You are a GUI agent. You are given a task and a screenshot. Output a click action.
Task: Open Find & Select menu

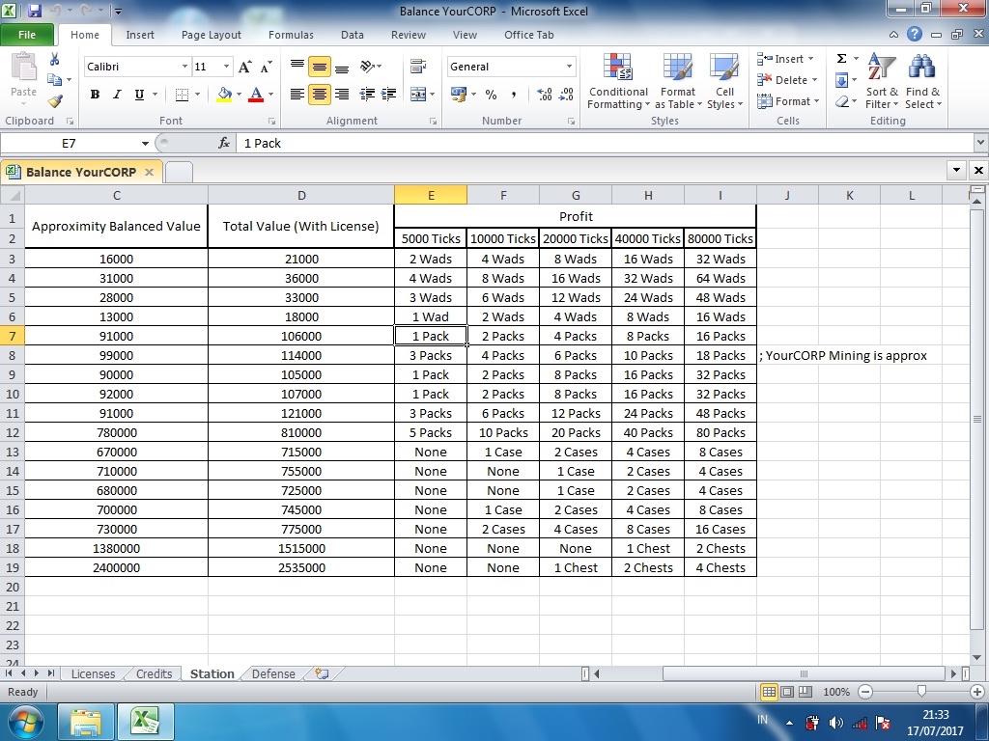pyautogui.click(x=922, y=82)
